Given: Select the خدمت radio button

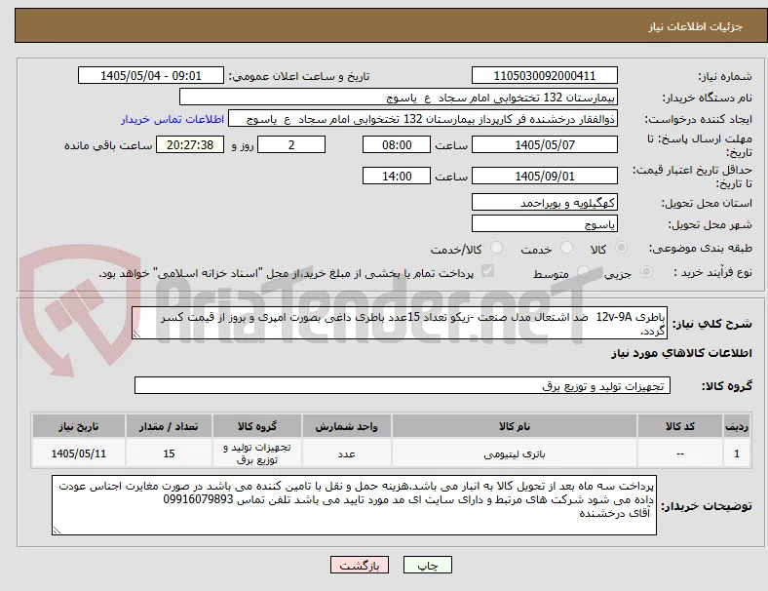Looking at the screenshot, I should [566, 248].
